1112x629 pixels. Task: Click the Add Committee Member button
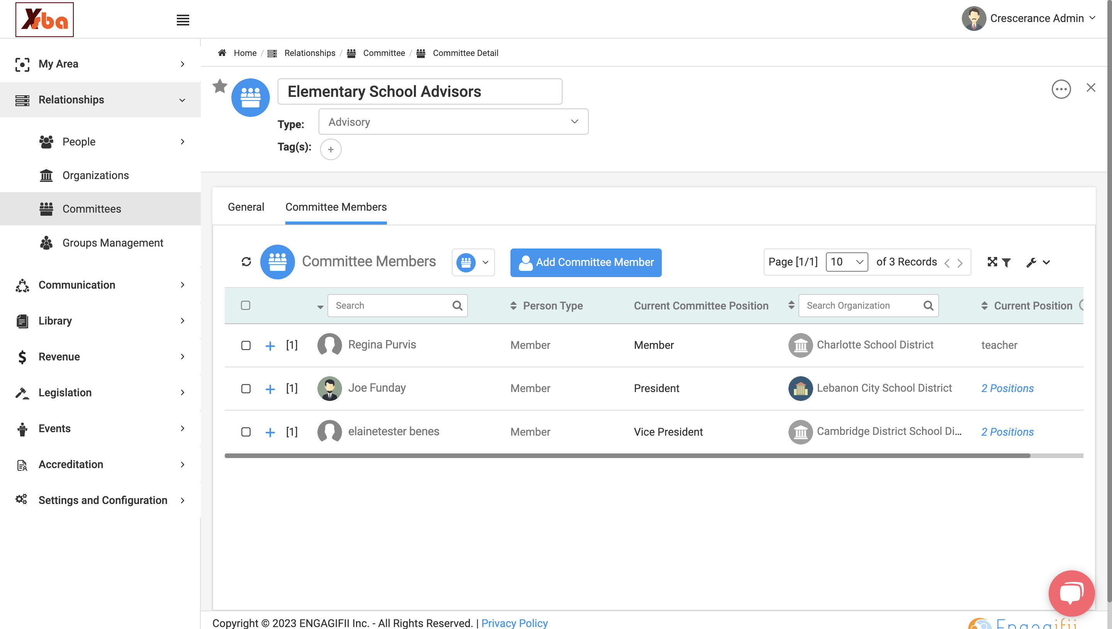pos(586,262)
